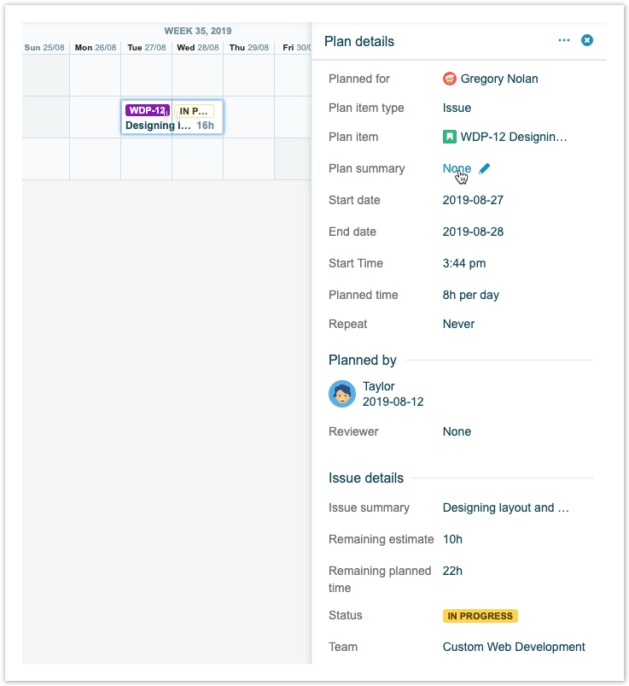Image resolution: width=629 pixels, height=686 pixels.
Task: Open the three-dot more options menu
Action: click(564, 40)
